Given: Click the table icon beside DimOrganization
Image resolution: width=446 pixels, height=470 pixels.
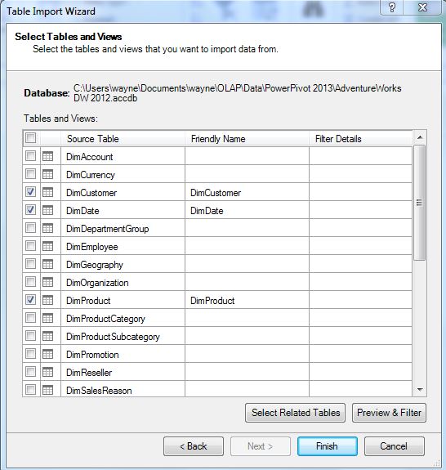Looking at the screenshot, I should (x=47, y=282).
